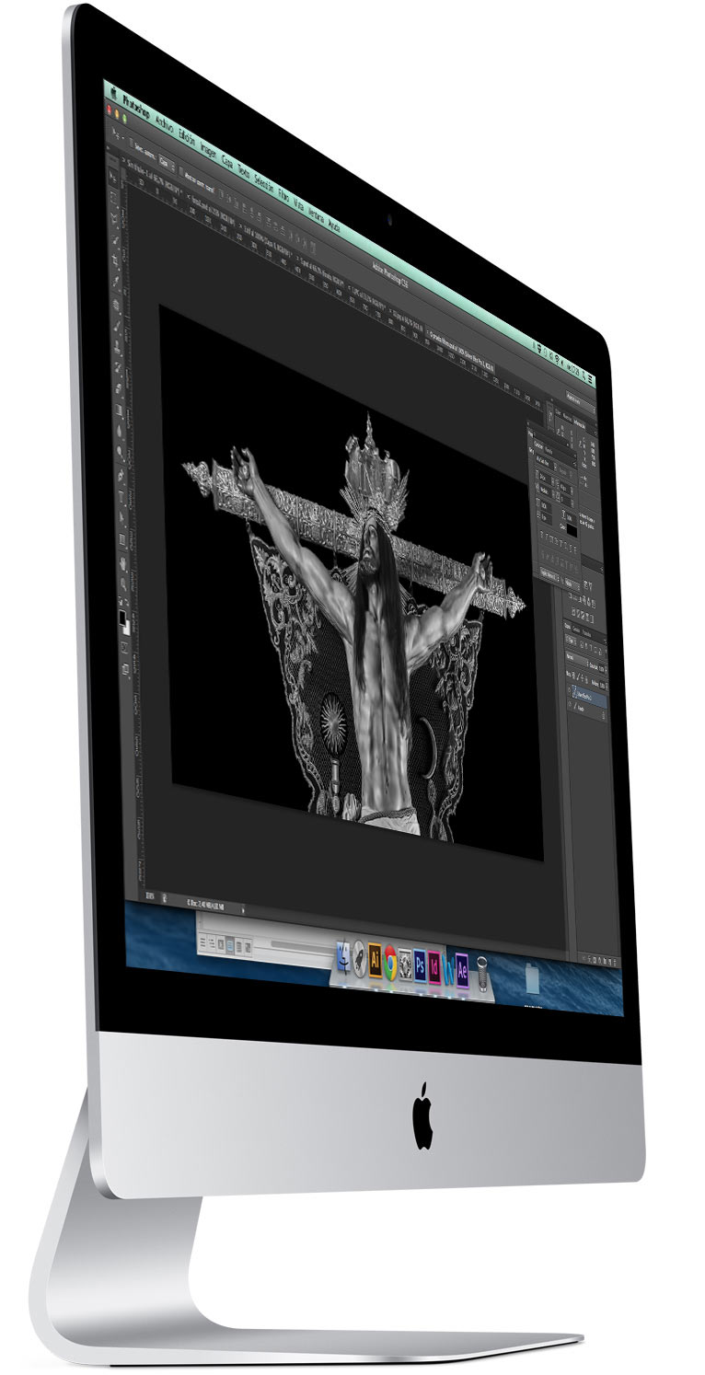Launch After Effects from the Dock

[463, 970]
